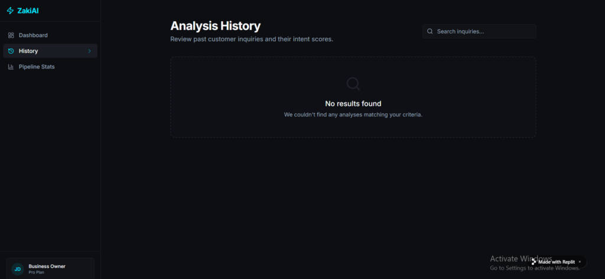Click the Replit logo in the badge
The height and width of the screenshot is (279, 605).
coord(534,262)
